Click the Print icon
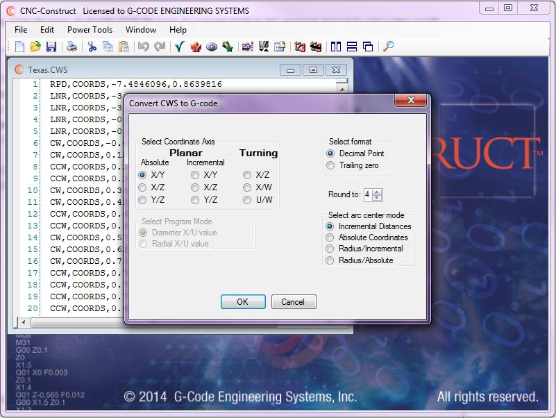The width and height of the screenshot is (556, 418). [72, 47]
